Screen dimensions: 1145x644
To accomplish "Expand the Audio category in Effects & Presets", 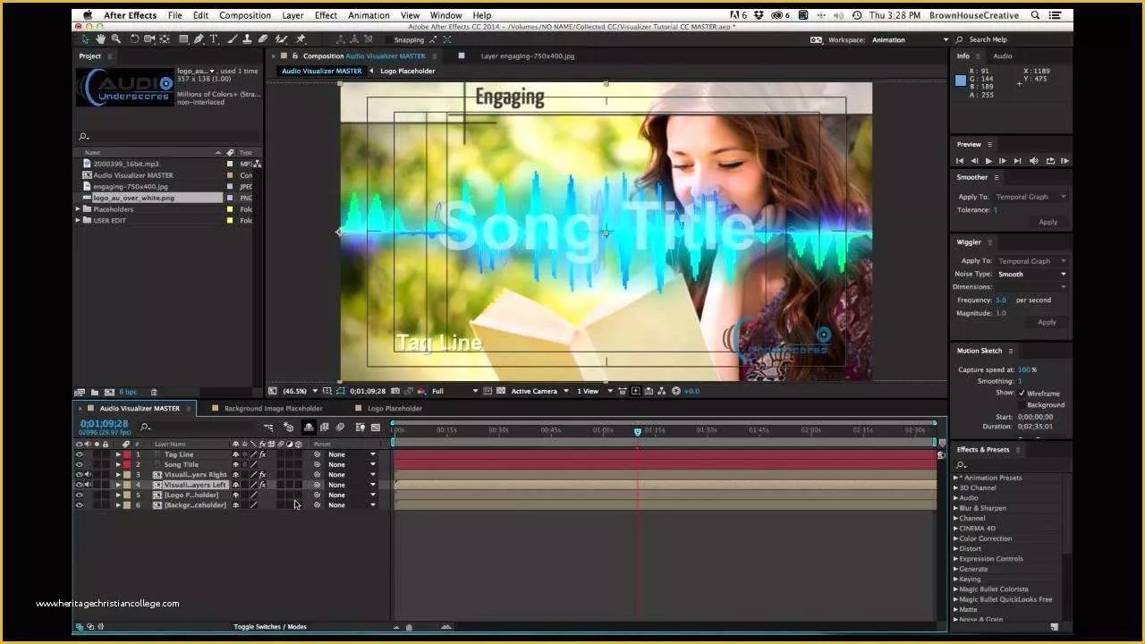I will (x=957, y=497).
